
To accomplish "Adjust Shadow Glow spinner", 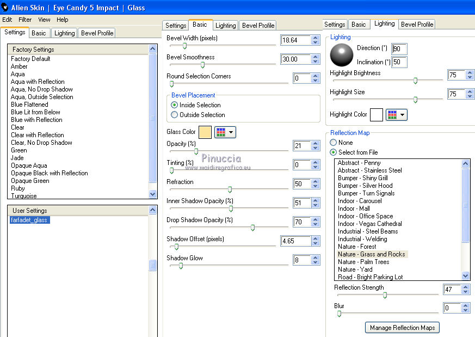I will [x=316, y=260].
